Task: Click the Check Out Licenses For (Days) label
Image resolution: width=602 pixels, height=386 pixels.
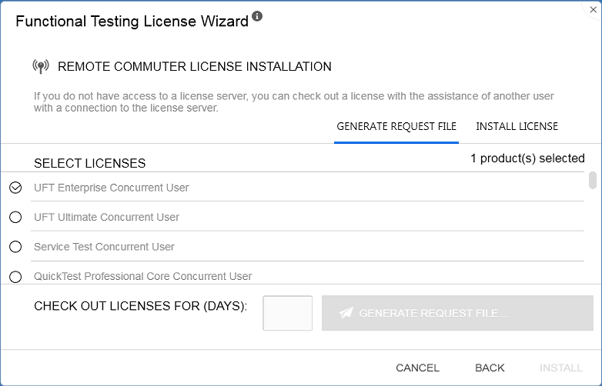Action: 140,306
